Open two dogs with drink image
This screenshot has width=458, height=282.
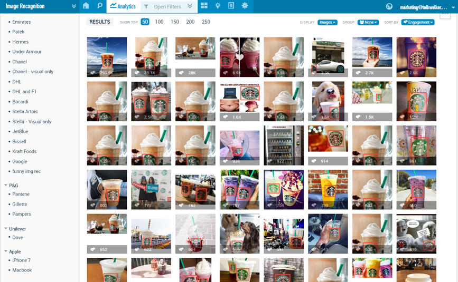[239, 234]
